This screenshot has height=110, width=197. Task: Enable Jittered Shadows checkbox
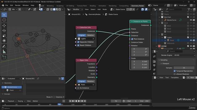175,74
